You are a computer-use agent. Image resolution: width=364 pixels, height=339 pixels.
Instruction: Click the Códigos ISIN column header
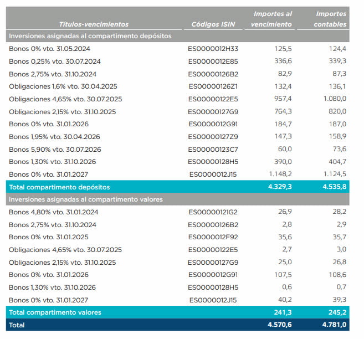coord(213,24)
